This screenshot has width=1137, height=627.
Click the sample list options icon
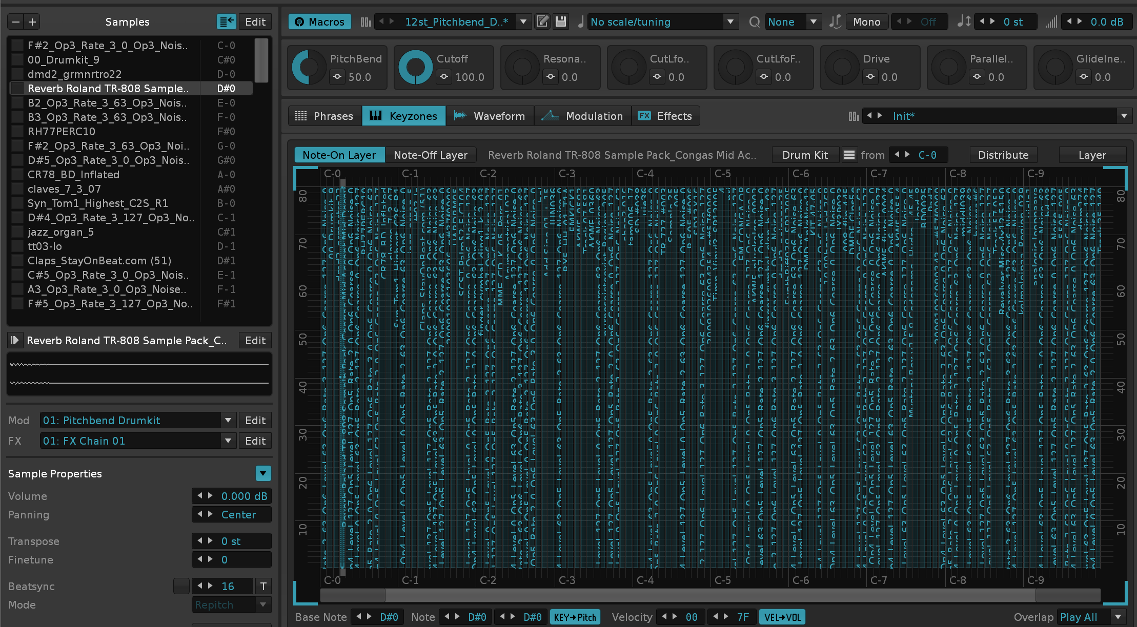tap(226, 22)
